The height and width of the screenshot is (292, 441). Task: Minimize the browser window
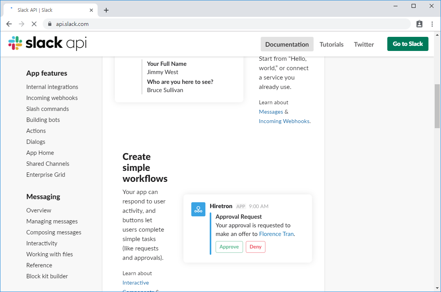click(x=396, y=6)
